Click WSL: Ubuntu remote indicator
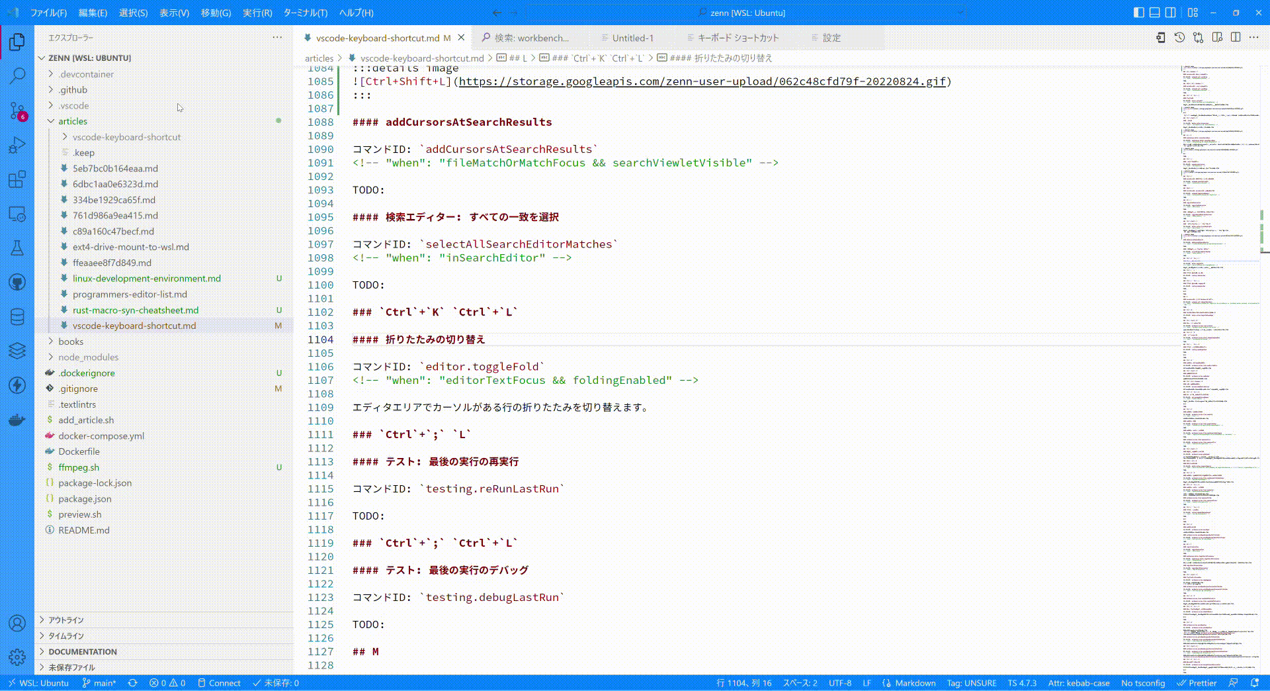The height and width of the screenshot is (691, 1270). pos(38,683)
